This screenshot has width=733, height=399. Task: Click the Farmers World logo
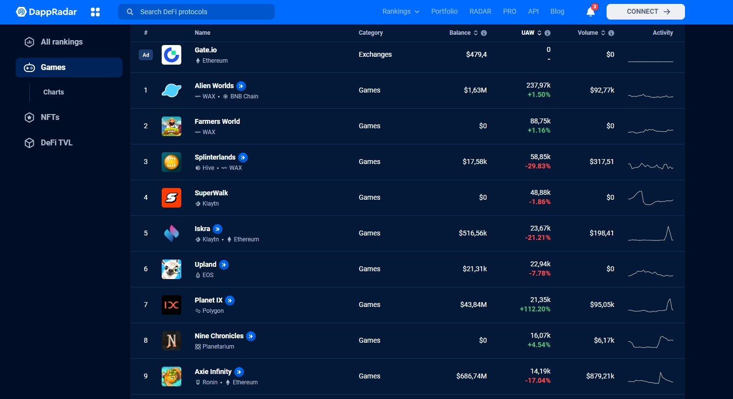click(171, 126)
